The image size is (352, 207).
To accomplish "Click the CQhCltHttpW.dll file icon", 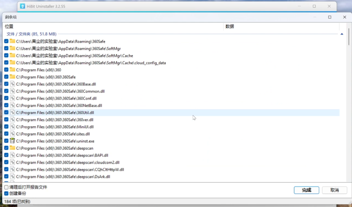I will click(x=12, y=170).
